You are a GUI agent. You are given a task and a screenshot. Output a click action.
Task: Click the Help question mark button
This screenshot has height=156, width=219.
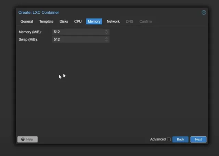pos(27,139)
